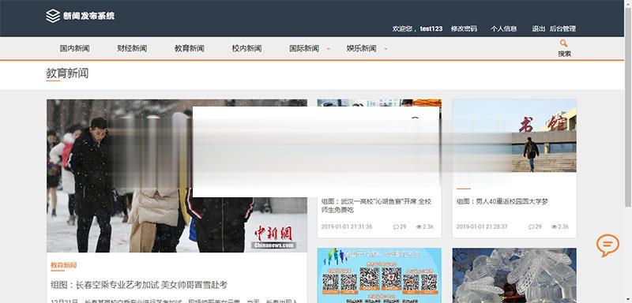Screen dimensions: 632x303
Task: Open search via the magnifier icon
Action: coord(563,43)
